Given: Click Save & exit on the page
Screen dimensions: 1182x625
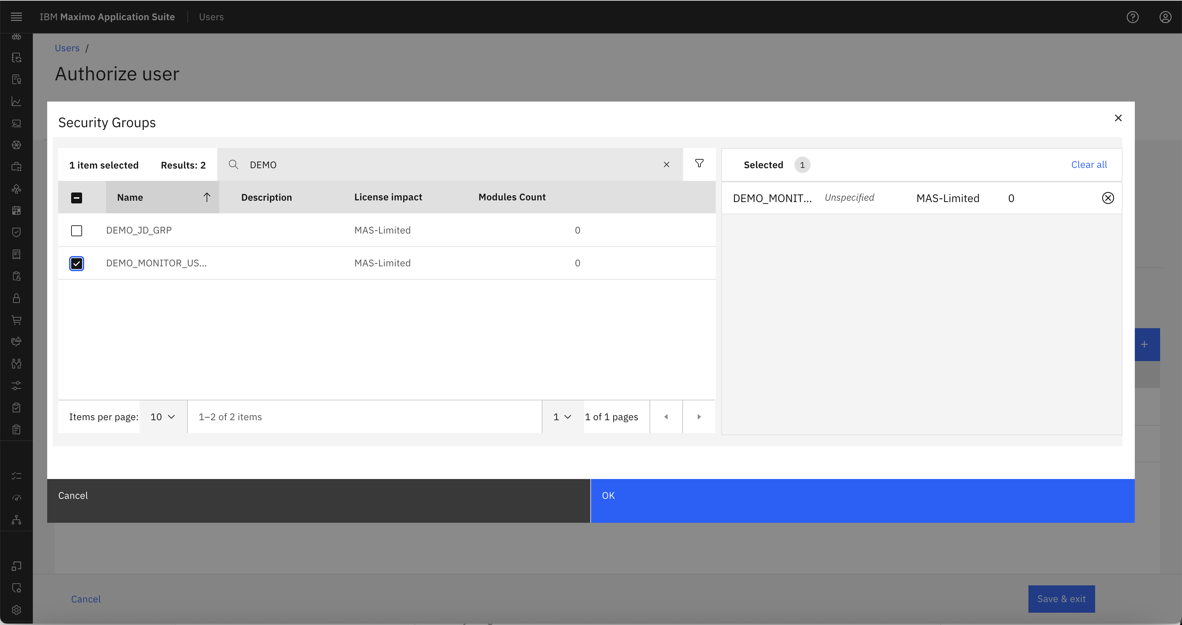Looking at the screenshot, I should click(1061, 599).
